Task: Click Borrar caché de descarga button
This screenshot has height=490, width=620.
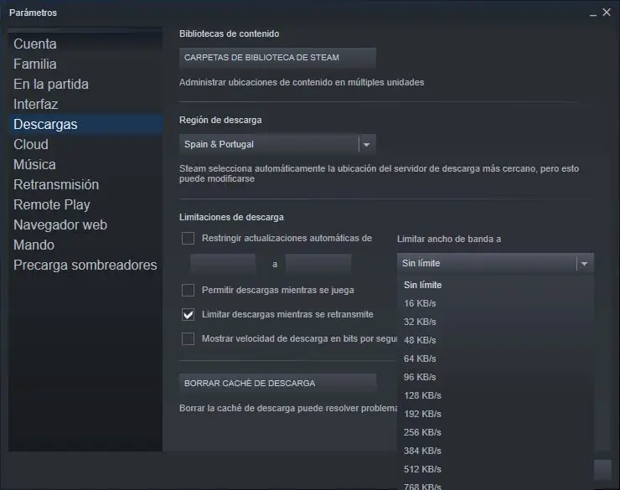Action: coord(277,384)
